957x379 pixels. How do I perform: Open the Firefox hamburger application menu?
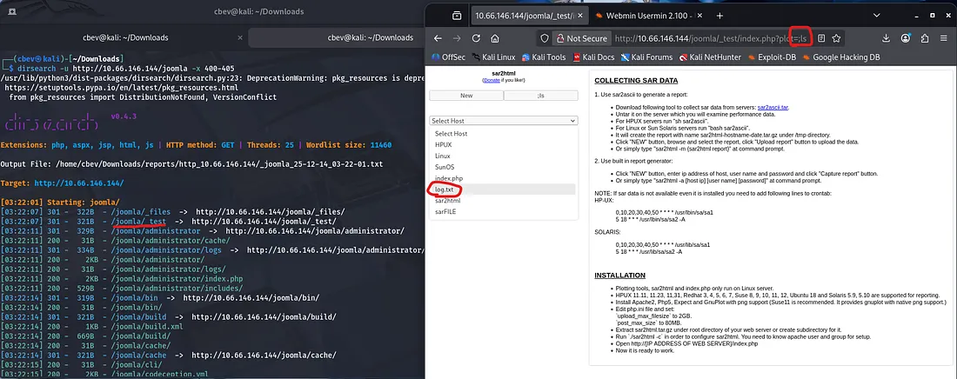(941, 38)
